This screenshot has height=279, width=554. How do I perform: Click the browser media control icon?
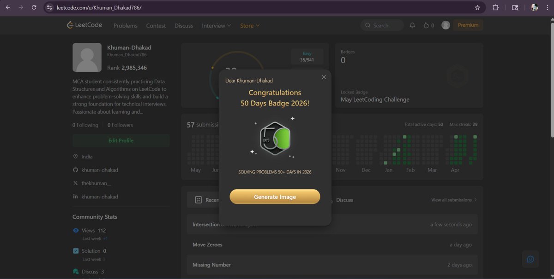point(515,8)
